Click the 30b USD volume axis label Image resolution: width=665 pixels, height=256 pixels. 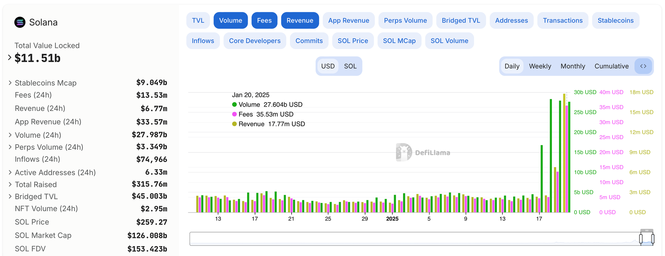click(585, 92)
